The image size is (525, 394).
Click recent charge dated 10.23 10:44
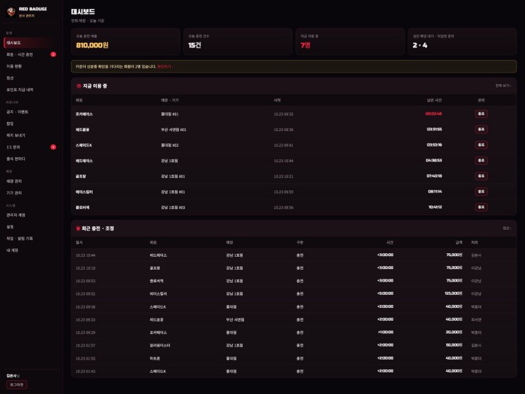(x=86, y=255)
